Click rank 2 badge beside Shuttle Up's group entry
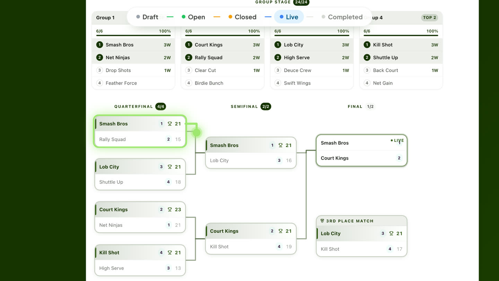This screenshot has width=499, height=281. point(367,58)
